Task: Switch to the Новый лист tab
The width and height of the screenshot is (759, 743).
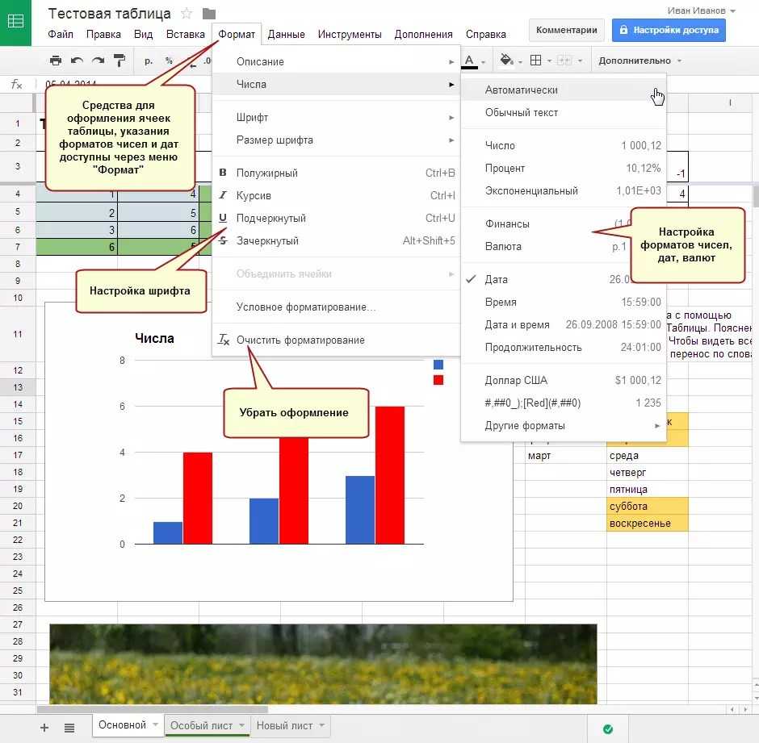Action: (284, 725)
